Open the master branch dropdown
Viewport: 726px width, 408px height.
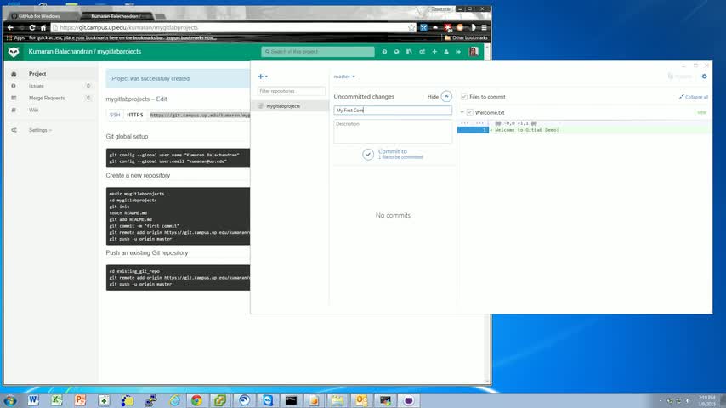tap(344, 76)
